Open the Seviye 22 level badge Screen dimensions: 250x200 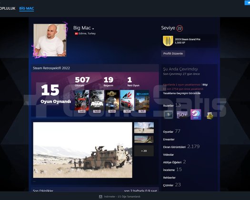coord(180,29)
